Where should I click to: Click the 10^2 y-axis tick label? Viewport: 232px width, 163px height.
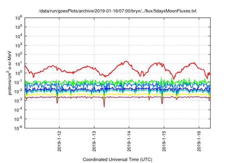point(18,55)
